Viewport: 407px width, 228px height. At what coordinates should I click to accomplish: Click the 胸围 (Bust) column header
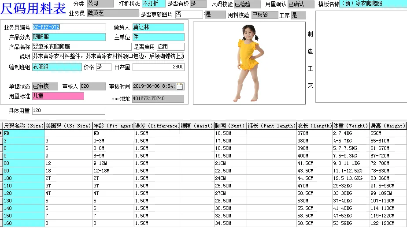[230, 126]
